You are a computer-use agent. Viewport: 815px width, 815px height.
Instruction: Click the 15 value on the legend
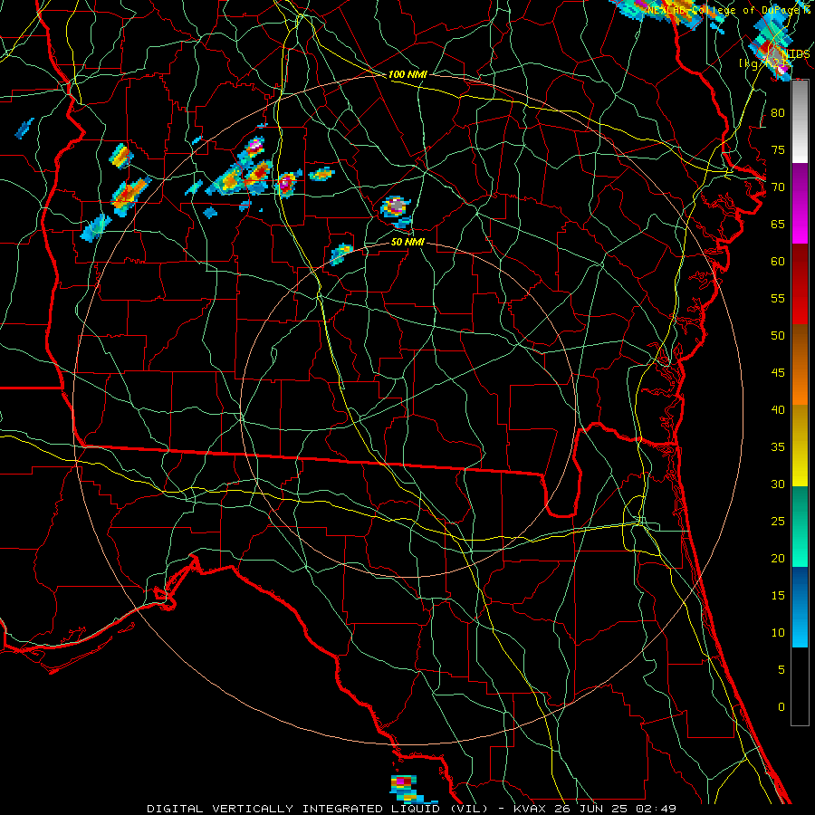pyautogui.click(x=778, y=595)
